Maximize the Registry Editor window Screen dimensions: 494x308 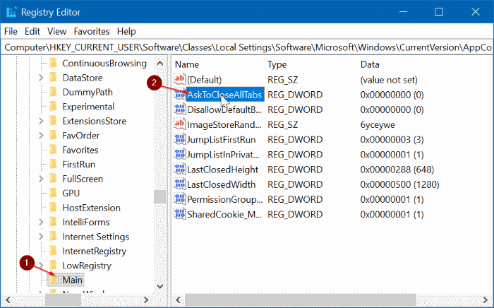[x=439, y=12]
